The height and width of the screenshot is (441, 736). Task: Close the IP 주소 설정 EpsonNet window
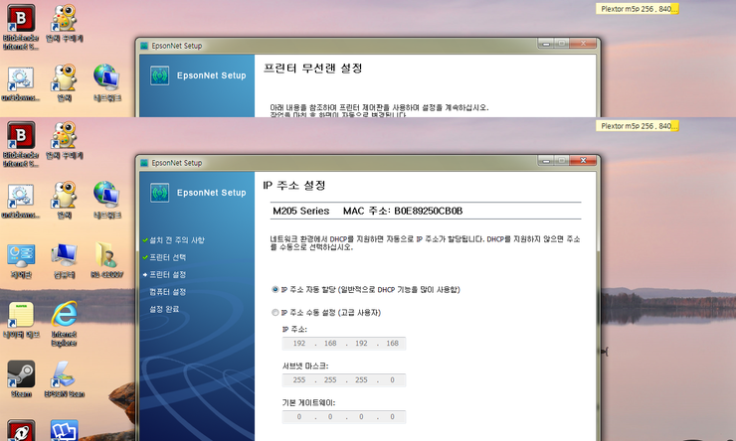tap(583, 162)
